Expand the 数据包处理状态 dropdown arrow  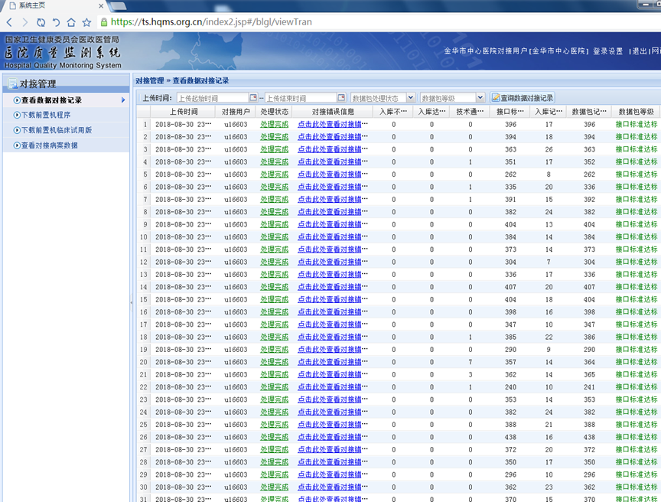pos(411,98)
